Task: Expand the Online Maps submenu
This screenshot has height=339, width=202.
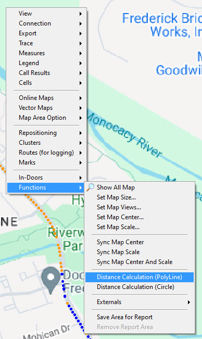Action: (47, 98)
